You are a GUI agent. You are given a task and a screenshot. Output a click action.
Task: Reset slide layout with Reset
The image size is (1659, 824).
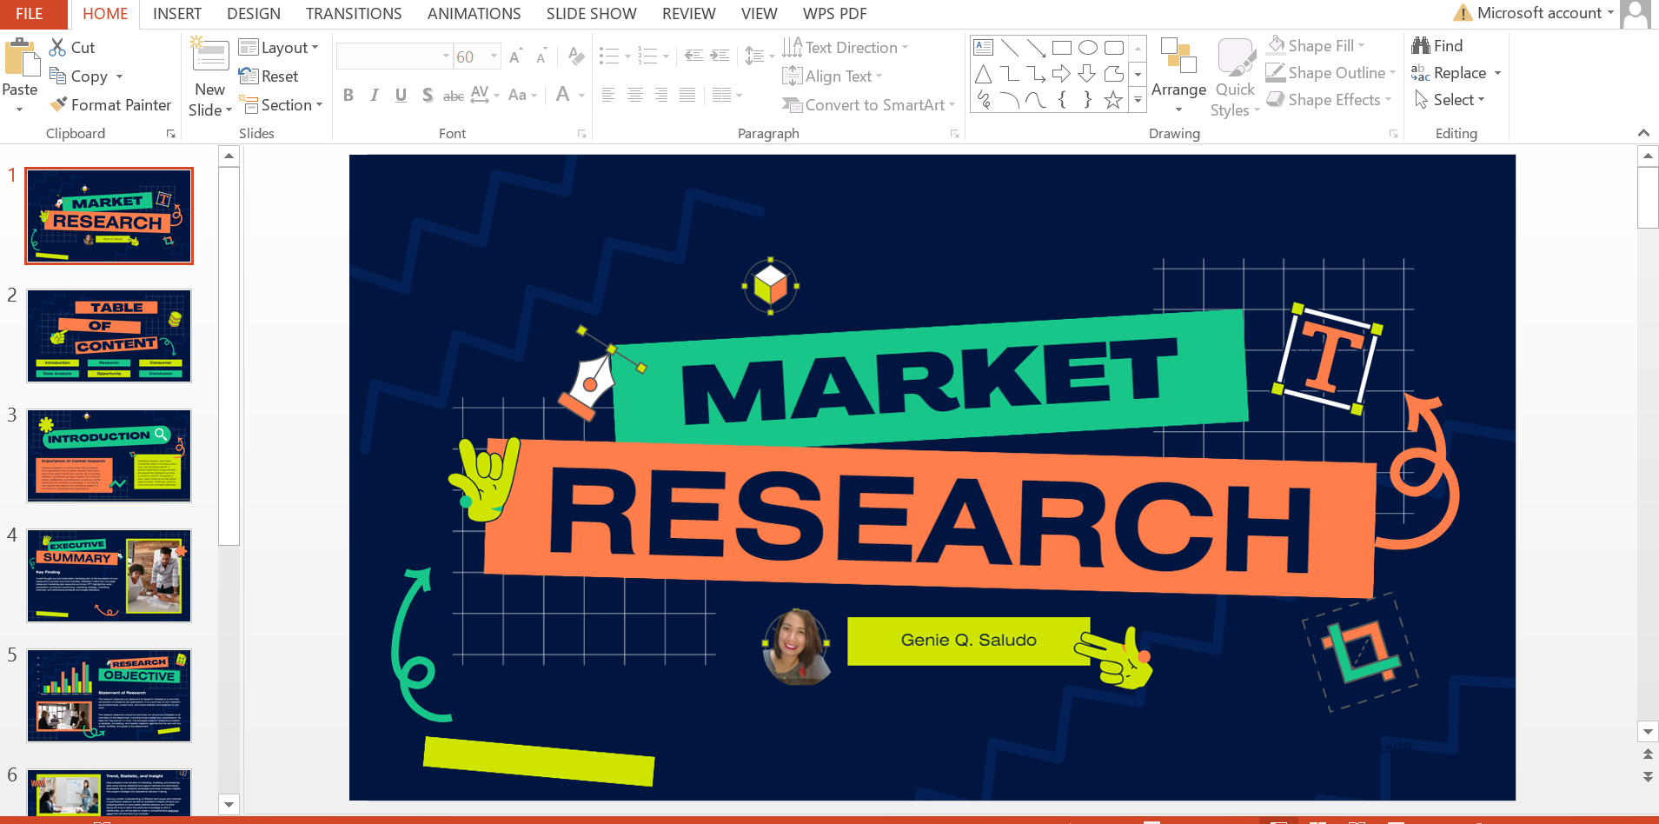[x=269, y=76]
